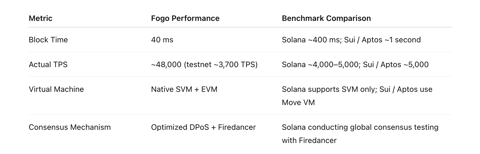Viewport: 480px width, 154px height.
Task: Click the Virtual Machine row label
Action: coord(56,89)
